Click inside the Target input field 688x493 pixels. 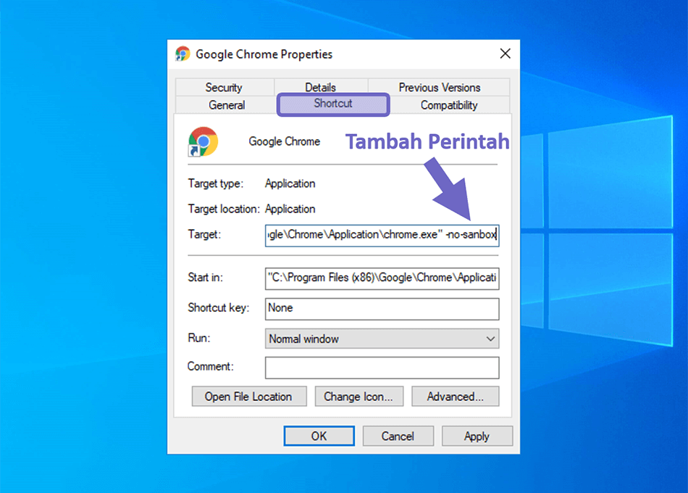point(382,235)
